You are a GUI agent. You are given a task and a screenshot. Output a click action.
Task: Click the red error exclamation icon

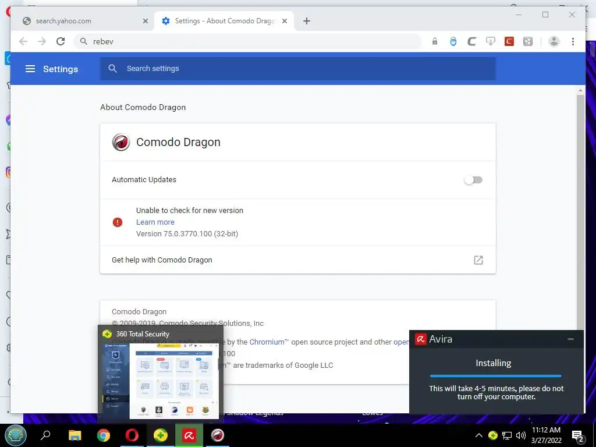point(118,222)
